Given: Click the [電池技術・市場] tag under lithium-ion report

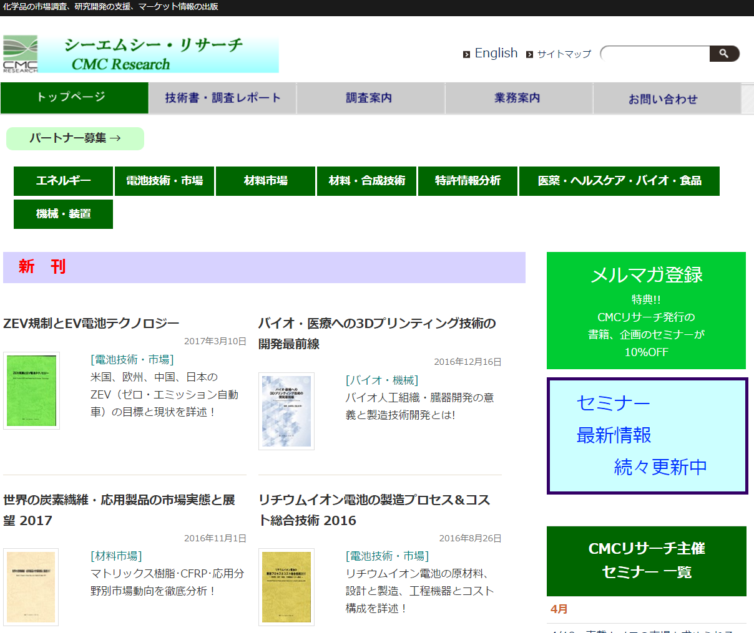Looking at the screenshot, I should [387, 556].
